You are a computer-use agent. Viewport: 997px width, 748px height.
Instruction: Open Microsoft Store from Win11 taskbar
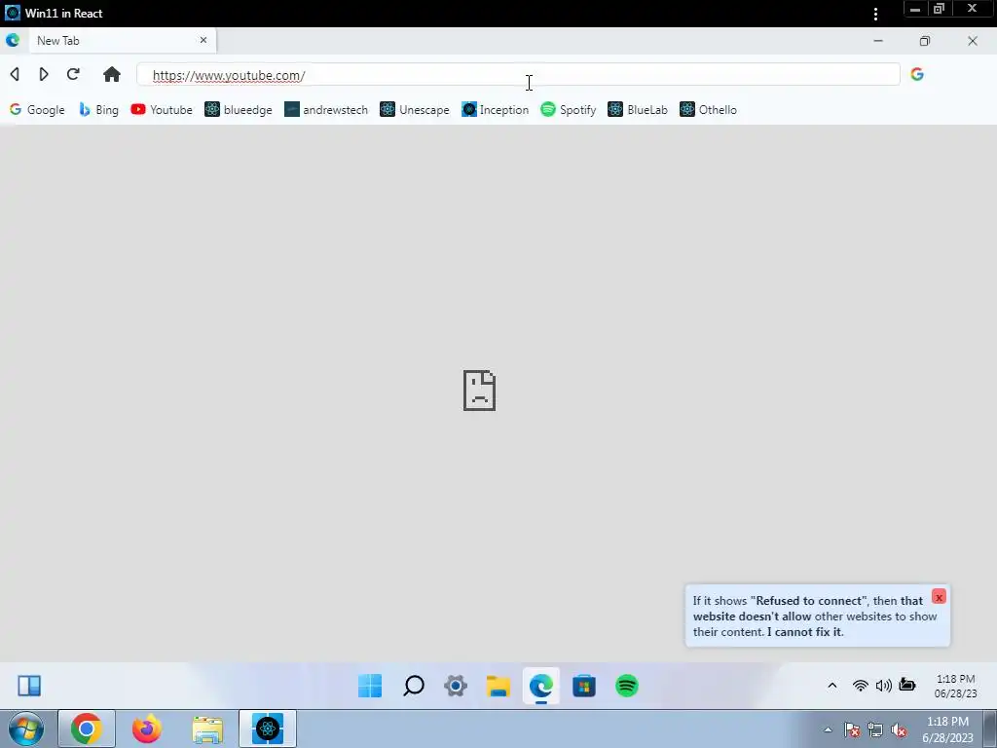(x=584, y=686)
